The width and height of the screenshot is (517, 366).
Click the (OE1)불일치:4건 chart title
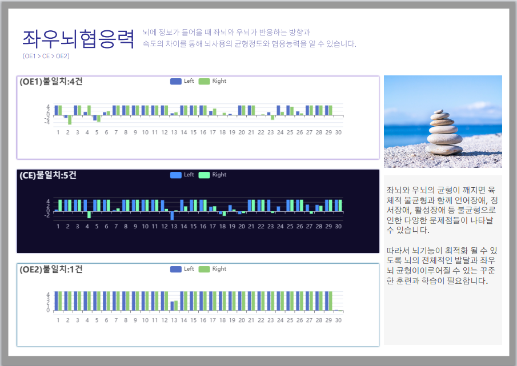pos(51,82)
